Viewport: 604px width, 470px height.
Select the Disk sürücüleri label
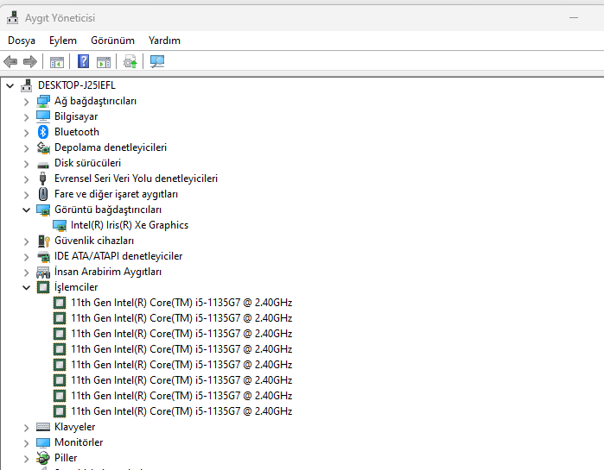(x=87, y=163)
